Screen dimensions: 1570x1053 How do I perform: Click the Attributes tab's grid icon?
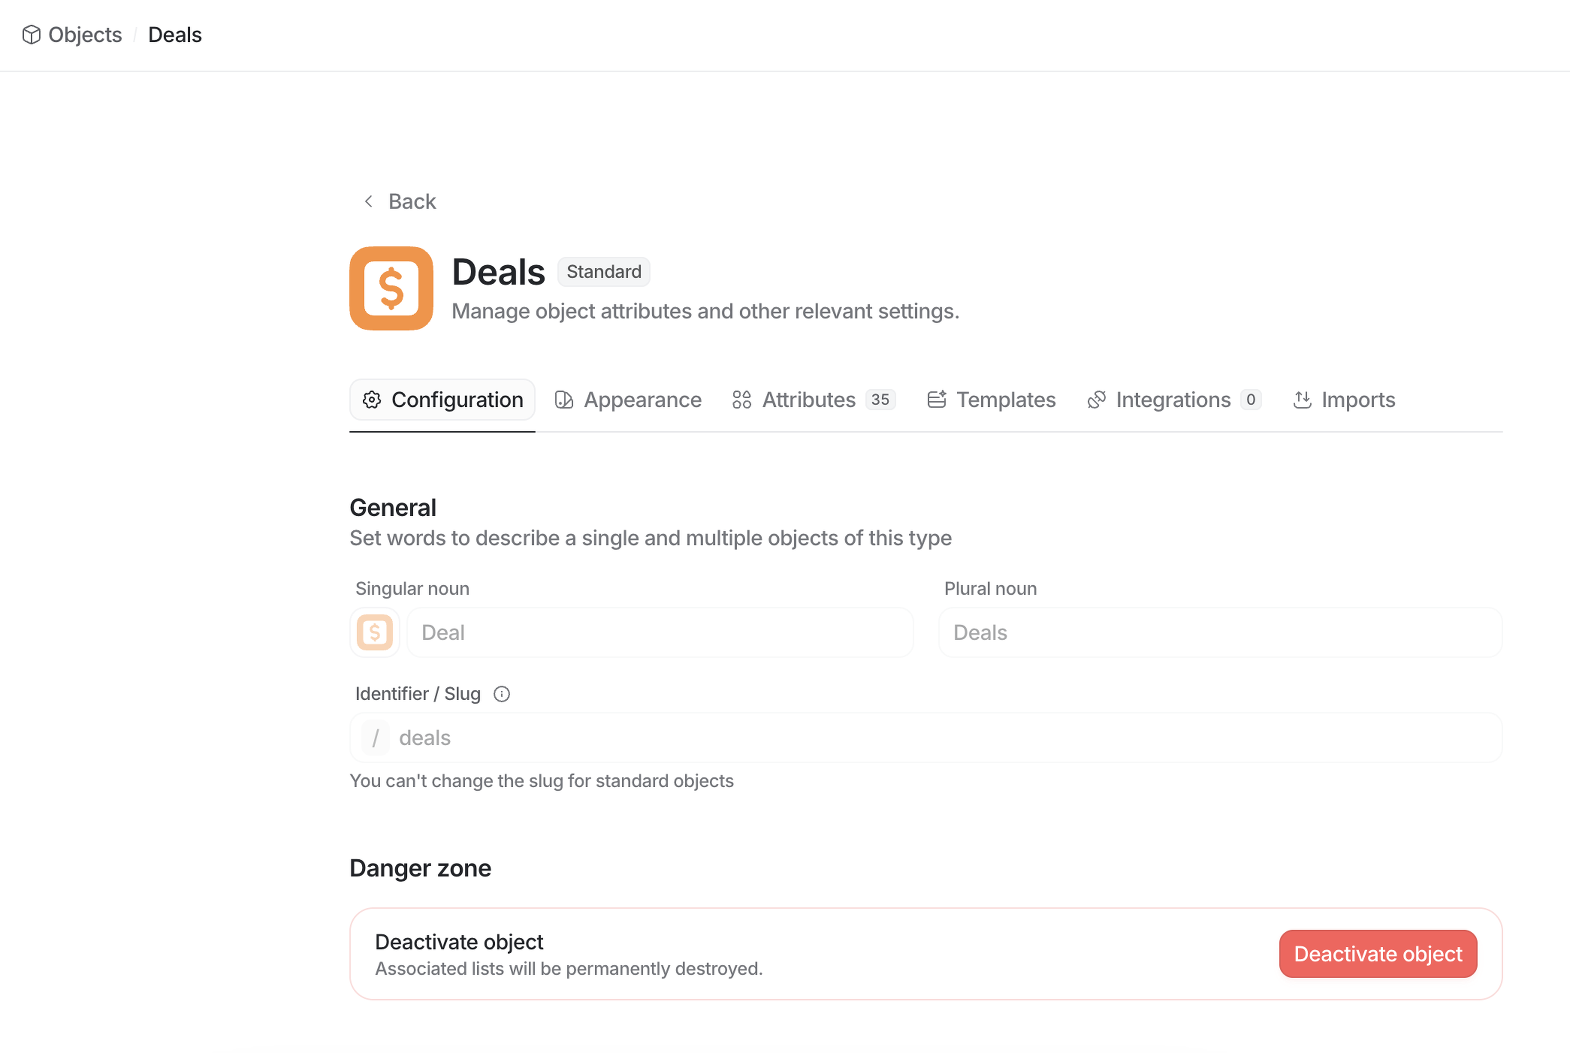[x=741, y=400]
